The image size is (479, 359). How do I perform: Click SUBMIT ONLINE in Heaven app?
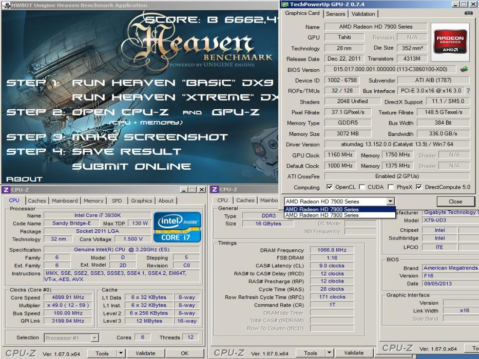coord(131,166)
